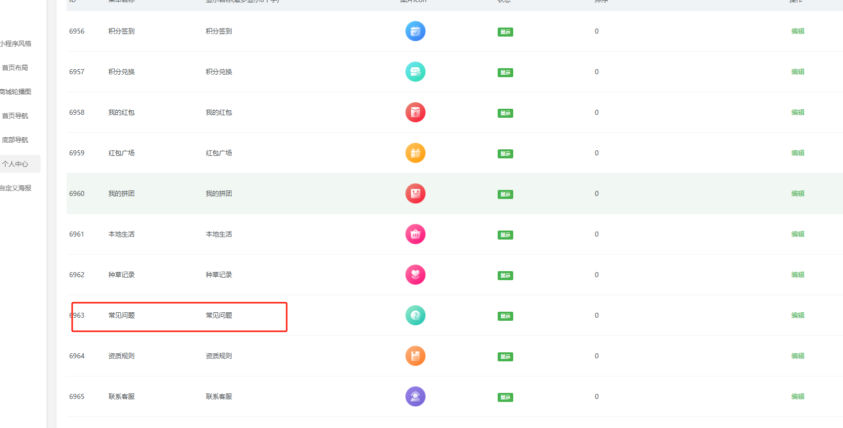Click the 积分兑换 teal shop icon

415,72
